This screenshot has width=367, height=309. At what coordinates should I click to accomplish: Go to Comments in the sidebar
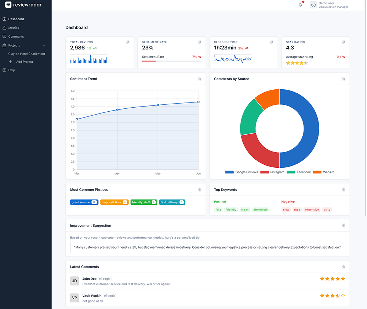(16, 37)
